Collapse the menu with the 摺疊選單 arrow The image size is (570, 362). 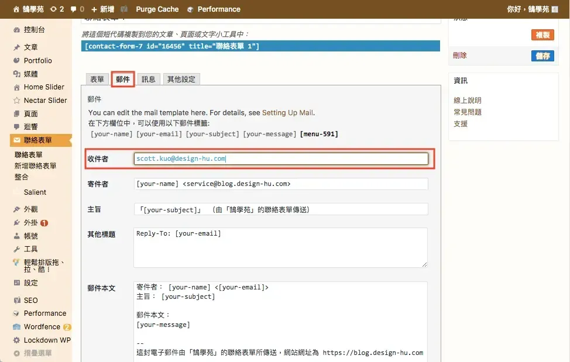click(17, 353)
